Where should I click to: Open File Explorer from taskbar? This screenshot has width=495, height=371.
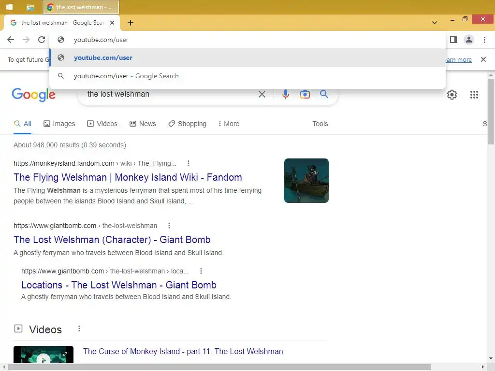click(x=30, y=7)
